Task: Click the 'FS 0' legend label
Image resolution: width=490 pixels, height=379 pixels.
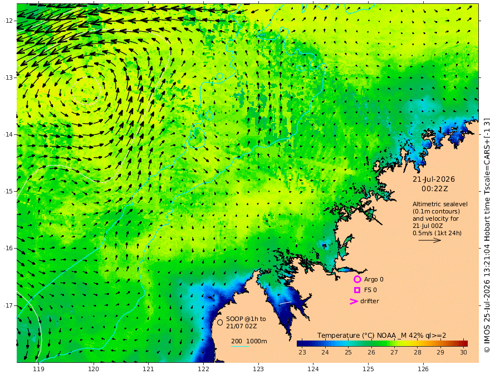Action: pyautogui.click(x=370, y=290)
